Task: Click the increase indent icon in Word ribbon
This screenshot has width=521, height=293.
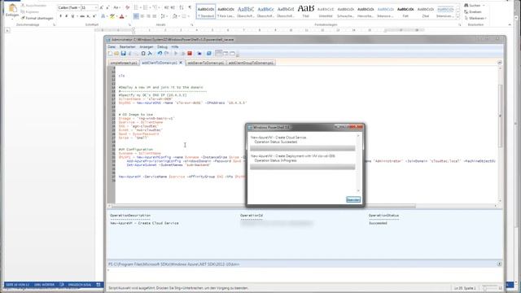Action: point(173,7)
